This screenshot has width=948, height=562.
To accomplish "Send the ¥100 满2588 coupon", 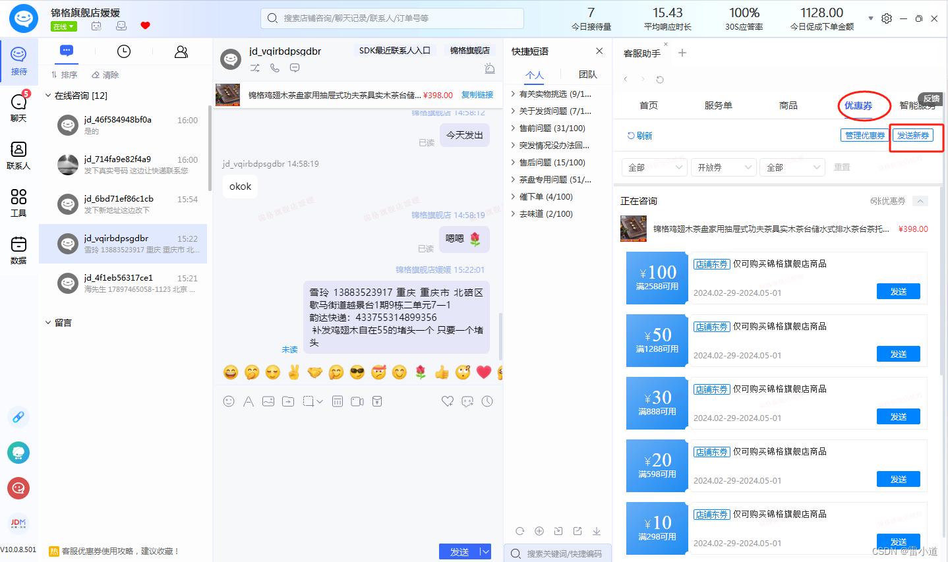I will pyautogui.click(x=898, y=291).
